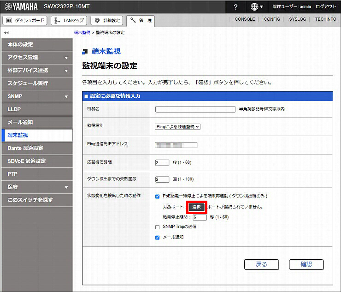Switch to the 詳細設定 tab

tap(106, 20)
